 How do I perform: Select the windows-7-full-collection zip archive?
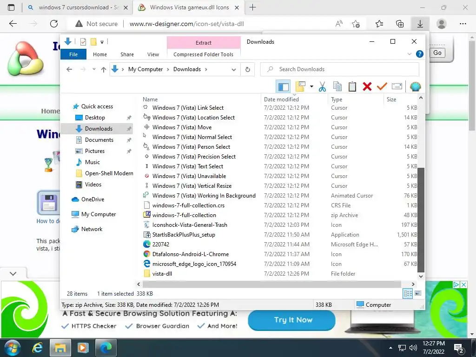point(184,215)
